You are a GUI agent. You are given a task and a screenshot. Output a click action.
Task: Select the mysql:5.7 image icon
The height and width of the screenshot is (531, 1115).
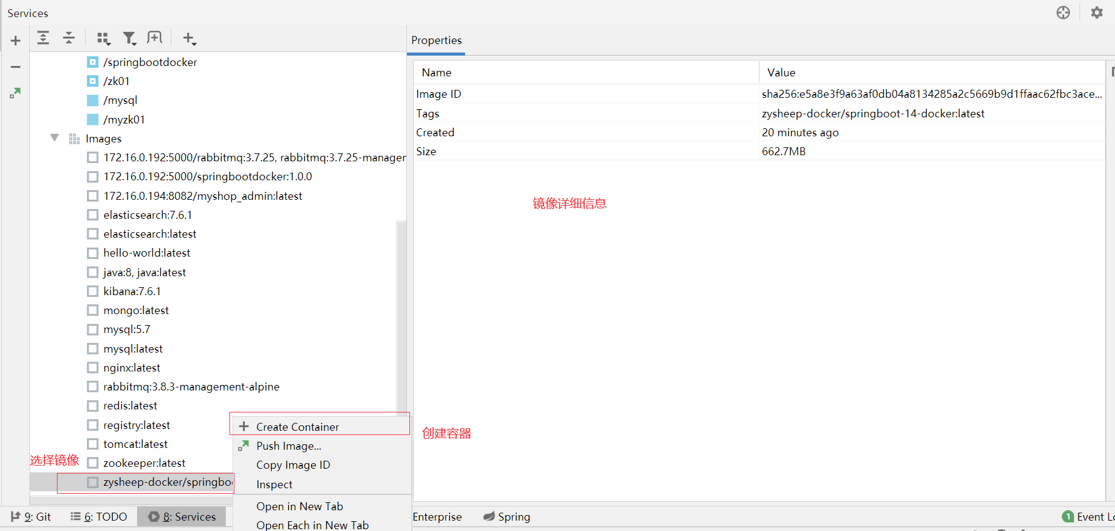click(x=92, y=329)
